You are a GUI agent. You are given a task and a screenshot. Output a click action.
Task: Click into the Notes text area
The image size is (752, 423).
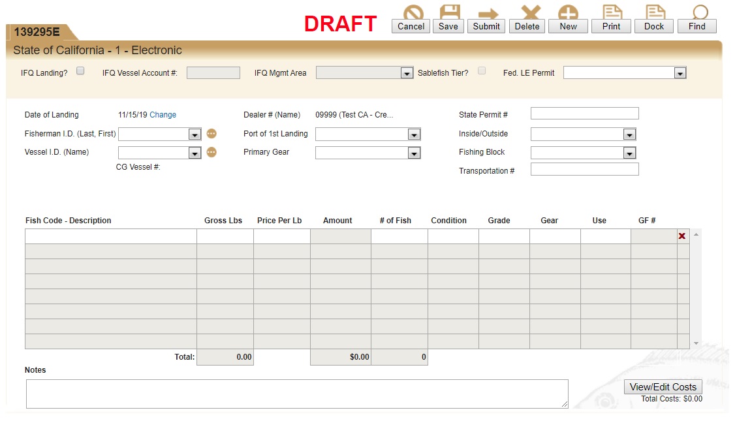pos(297,394)
